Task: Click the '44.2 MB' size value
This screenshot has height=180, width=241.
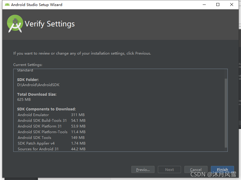Action: (78, 149)
